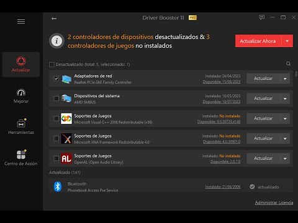Screen dimensions: 298x223
Task: Expand dropdown for Visual C++ 2008 row
Action: (285, 118)
